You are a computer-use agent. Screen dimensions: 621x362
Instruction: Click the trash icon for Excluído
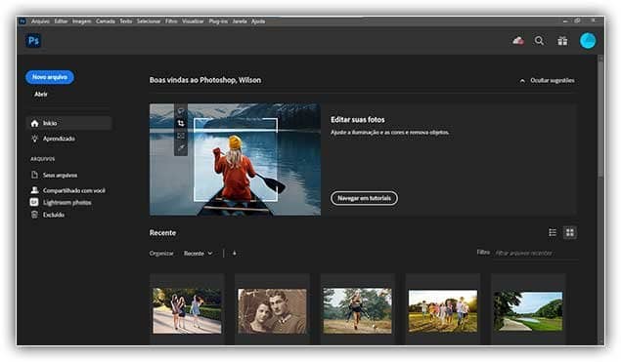coord(35,215)
